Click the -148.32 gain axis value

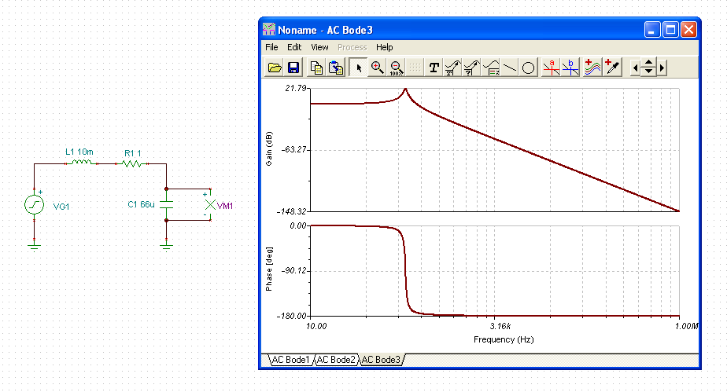[x=292, y=211]
